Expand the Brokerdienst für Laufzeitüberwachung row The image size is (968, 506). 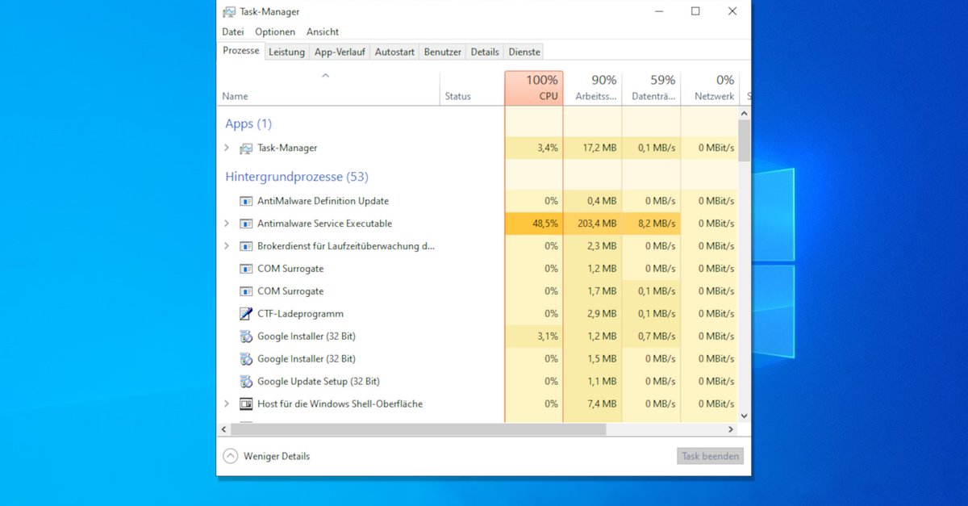pos(227,246)
